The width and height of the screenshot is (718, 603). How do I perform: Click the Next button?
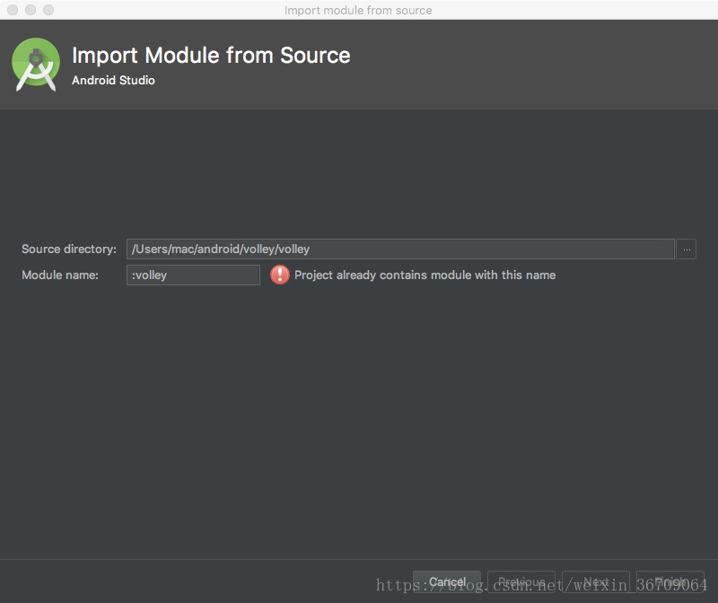596,582
